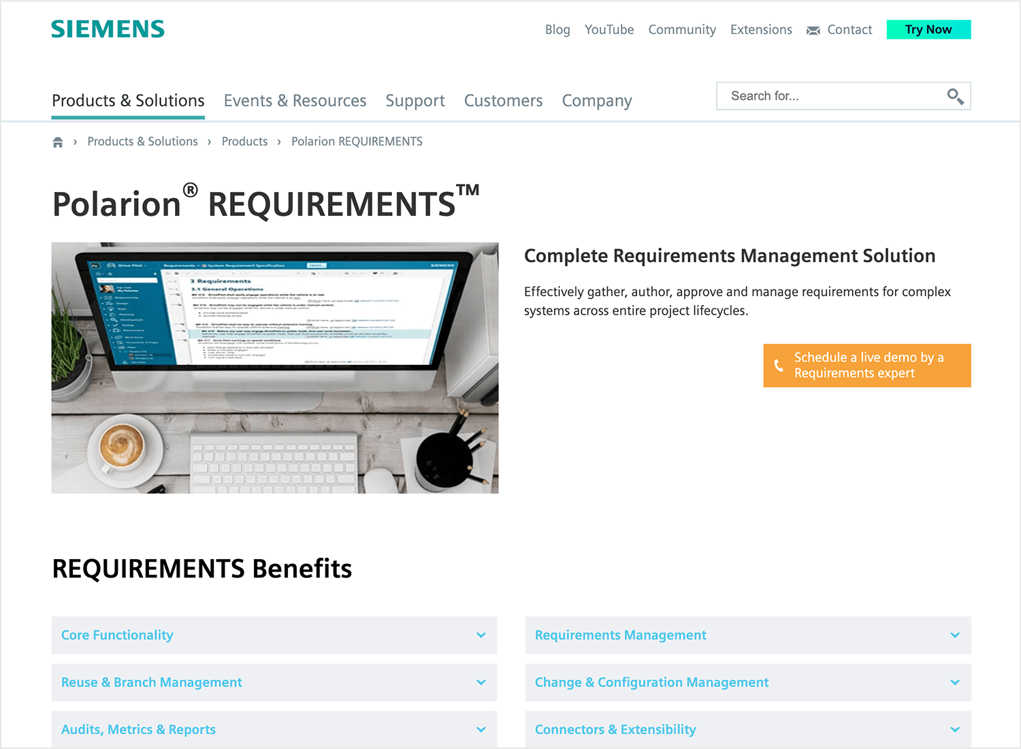Click the Try Now button
1021x749 pixels.
point(928,29)
